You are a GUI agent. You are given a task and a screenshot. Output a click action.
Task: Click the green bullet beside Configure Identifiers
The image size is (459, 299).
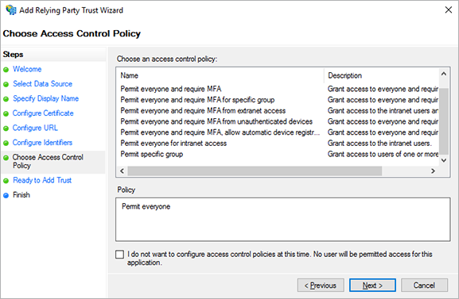pyautogui.click(x=6, y=143)
